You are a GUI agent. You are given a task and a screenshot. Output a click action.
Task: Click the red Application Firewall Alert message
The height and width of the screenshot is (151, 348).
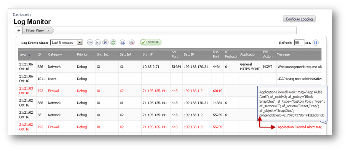(x=299, y=127)
